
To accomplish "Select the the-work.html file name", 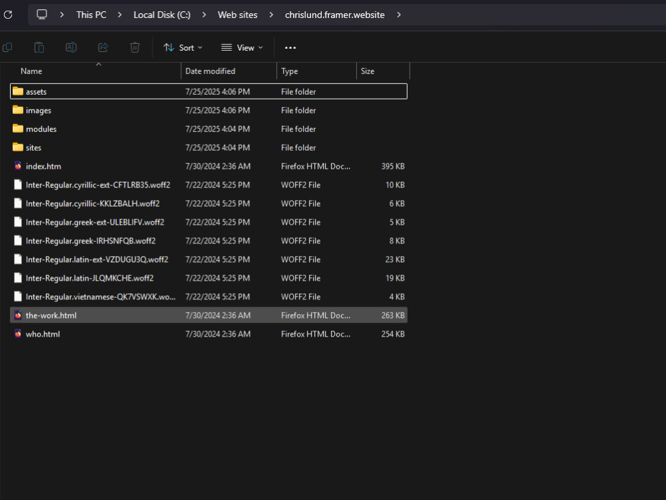I will [x=51, y=315].
